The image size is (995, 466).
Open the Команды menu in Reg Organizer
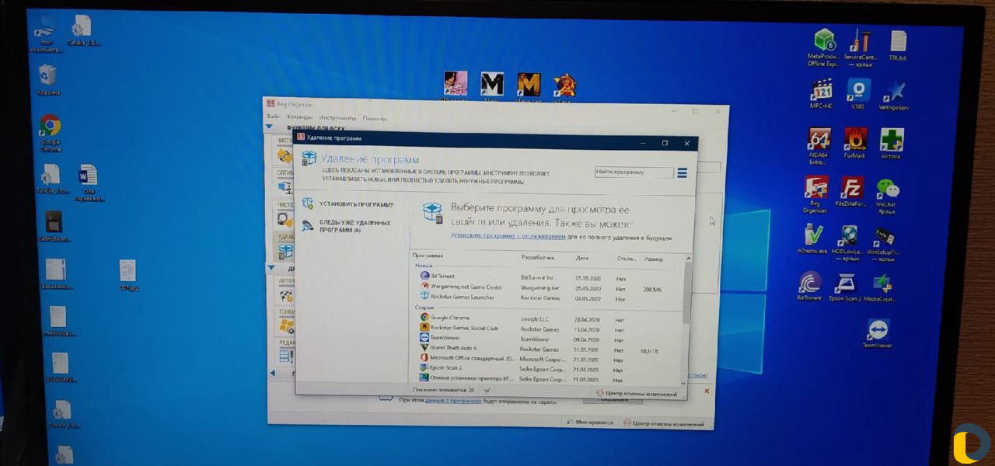pos(300,117)
